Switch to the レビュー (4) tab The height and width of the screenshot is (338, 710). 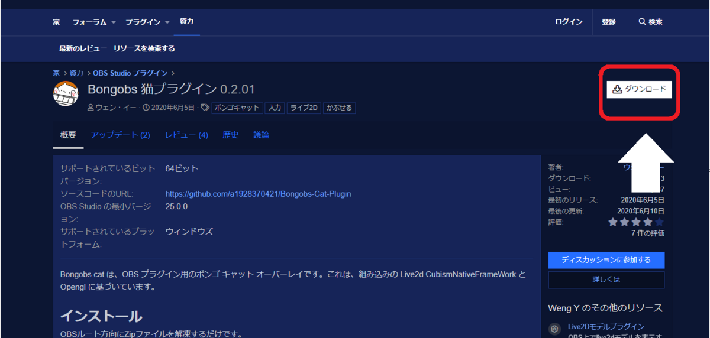point(186,135)
